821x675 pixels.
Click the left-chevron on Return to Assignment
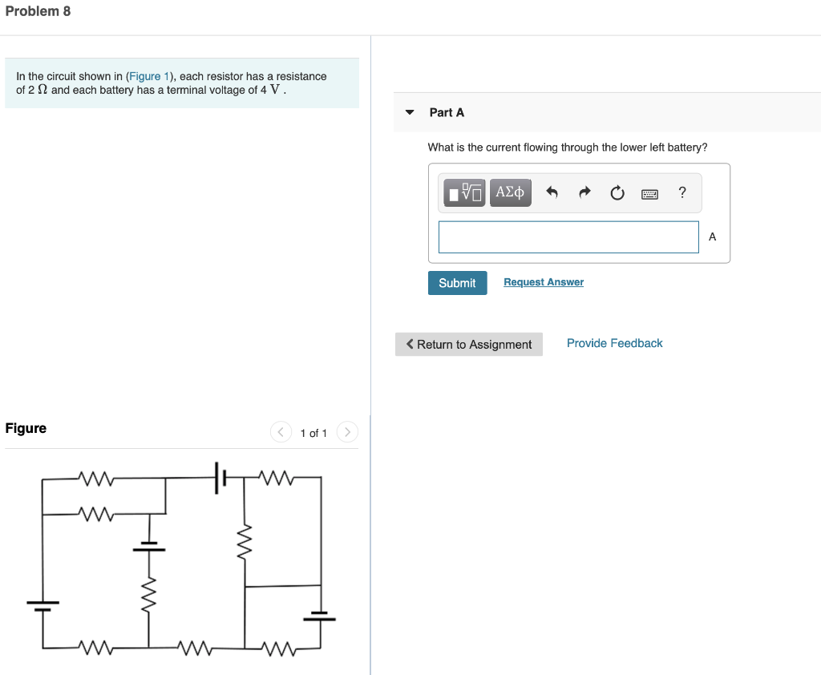(x=410, y=344)
